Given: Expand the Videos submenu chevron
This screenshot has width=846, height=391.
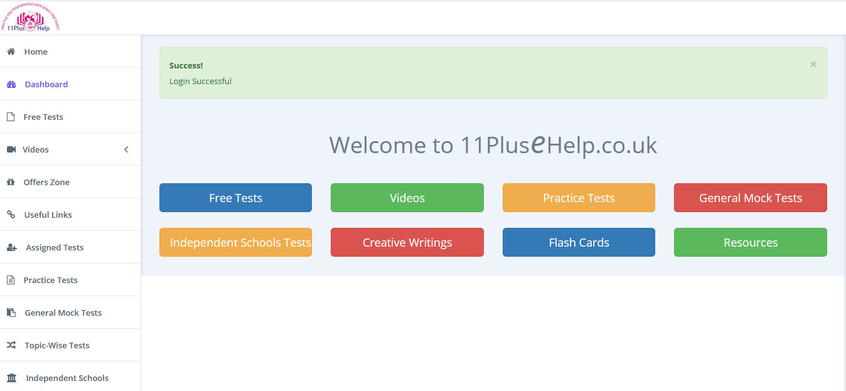Looking at the screenshot, I should tap(126, 149).
